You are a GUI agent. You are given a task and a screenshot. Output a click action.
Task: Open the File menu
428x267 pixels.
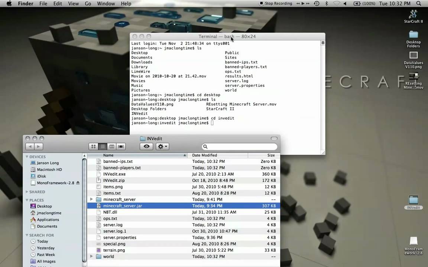tap(43, 4)
